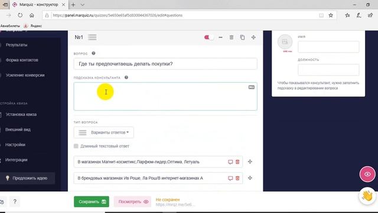Open Авиабилеты bookmark
378x213 pixels.
click(x=10, y=25)
